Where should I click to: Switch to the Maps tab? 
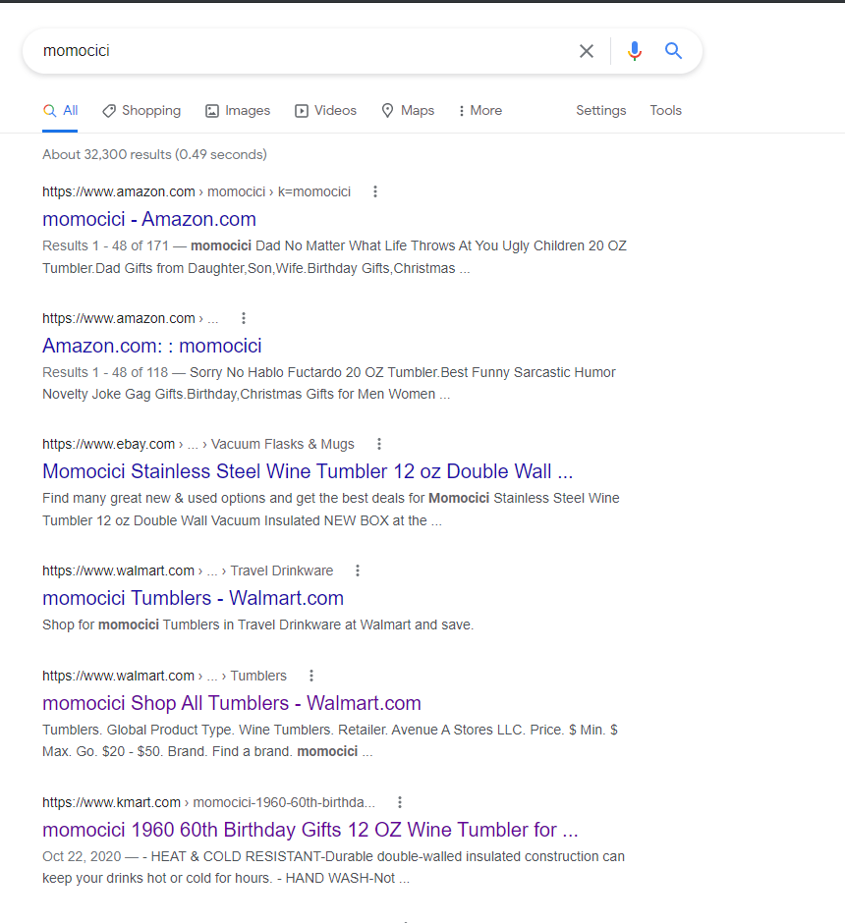click(408, 111)
